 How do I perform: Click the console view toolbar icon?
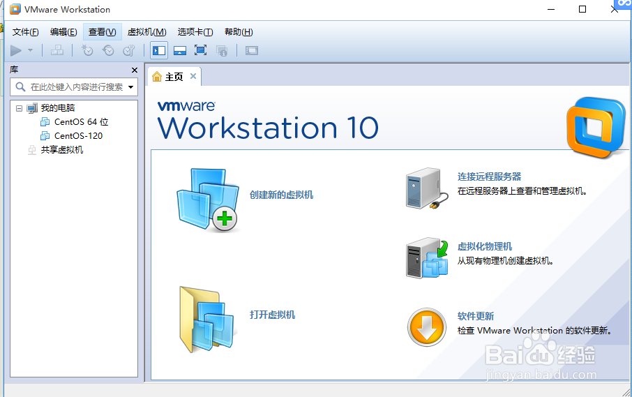tap(252, 51)
